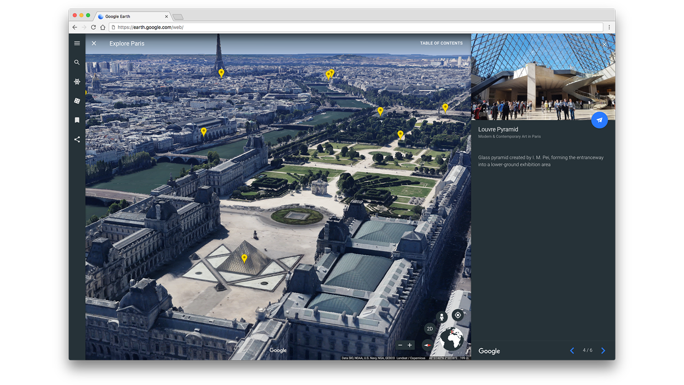The image size is (684, 385).
Task: Activate the Street View pegman
Action: pyautogui.click(x=441, y=317)
